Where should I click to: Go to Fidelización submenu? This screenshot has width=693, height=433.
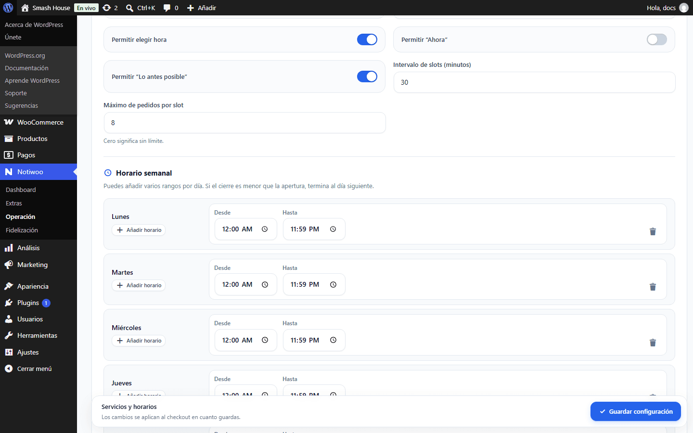click(x=22, y=230)
